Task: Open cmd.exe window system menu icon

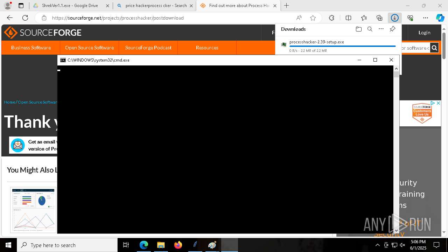Action: point(63,60)
